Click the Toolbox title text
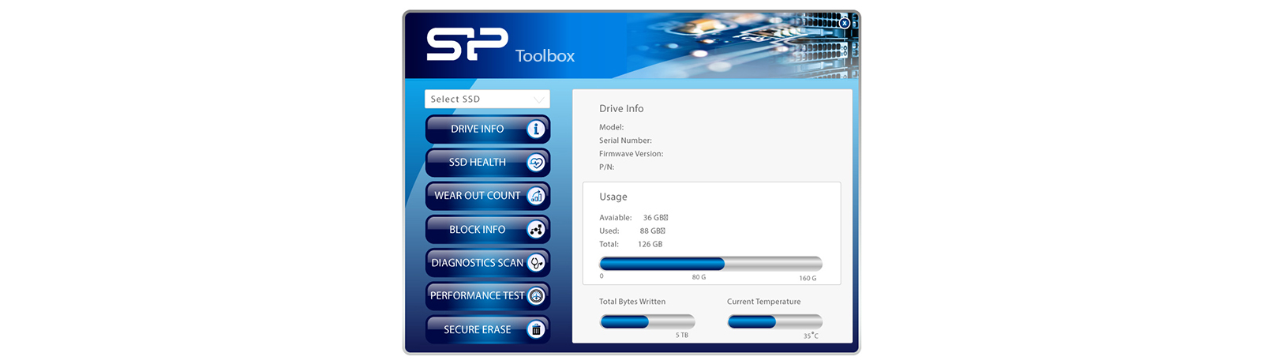Viewport: 1263px width, 364px height. coord(545,56)
